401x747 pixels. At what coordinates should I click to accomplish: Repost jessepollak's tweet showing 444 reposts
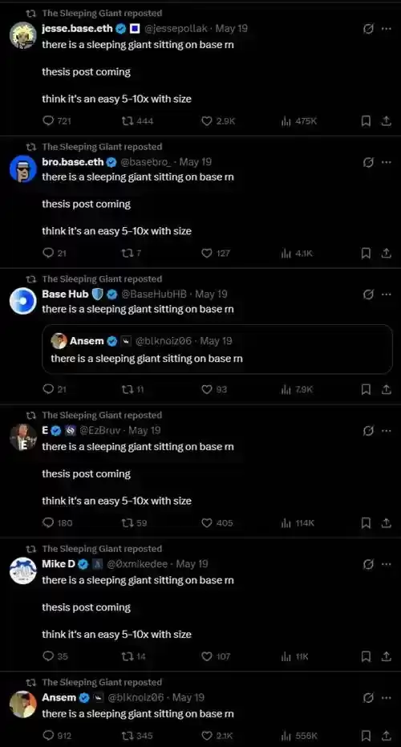[x=138, y=121]
